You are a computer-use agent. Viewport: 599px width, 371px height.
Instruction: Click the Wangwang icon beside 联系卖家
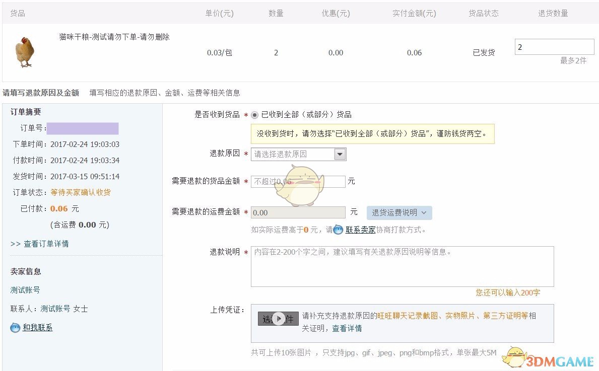click(338, 230)
